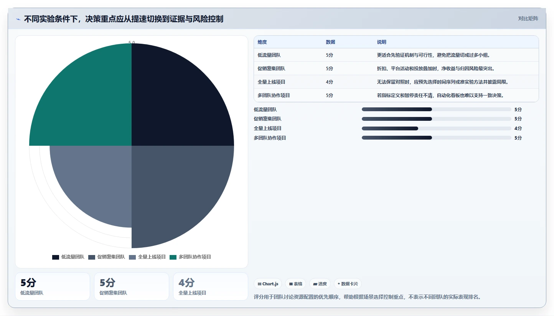The height and width of the screenshot is (316, 554).
Task: Click the 5.0 axis tick label
Action: (x=132, y=43)
